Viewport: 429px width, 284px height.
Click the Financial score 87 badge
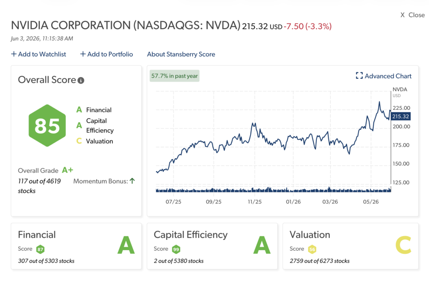pyautogui.click(x=40, y=249)
